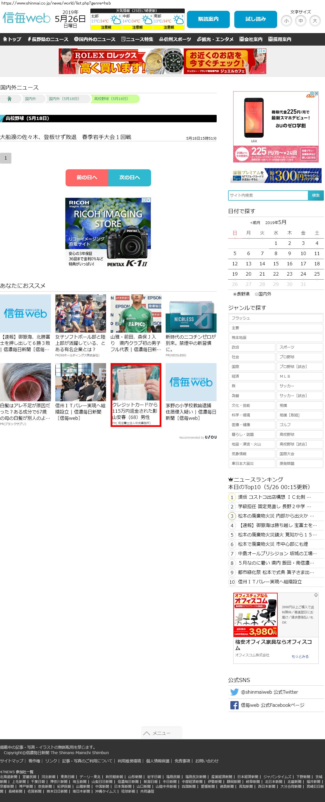The image size is (325, 802).
Task: Close the au smartphone ad
Action: 316,93
